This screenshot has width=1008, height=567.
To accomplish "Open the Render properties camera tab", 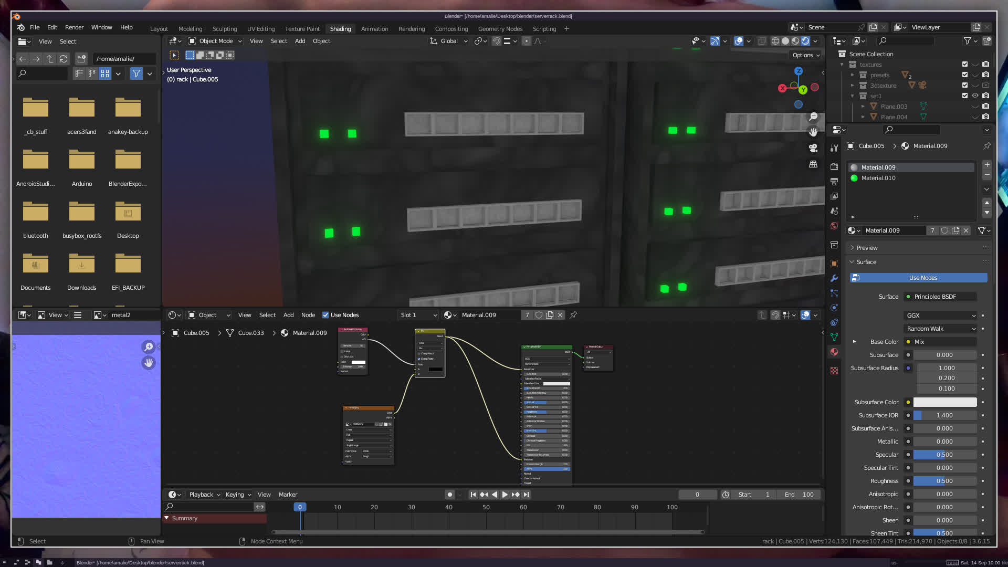I will 834,166.
